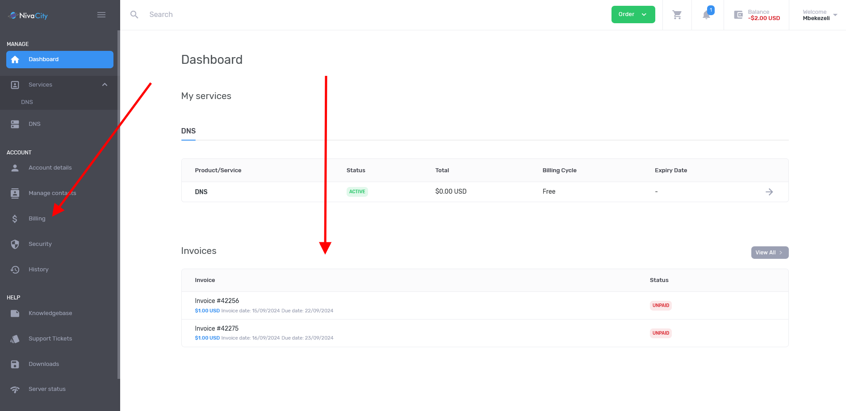Click the History clock icon
The width and height of the screenshot is (846, 411).
[x=15, y=270]
